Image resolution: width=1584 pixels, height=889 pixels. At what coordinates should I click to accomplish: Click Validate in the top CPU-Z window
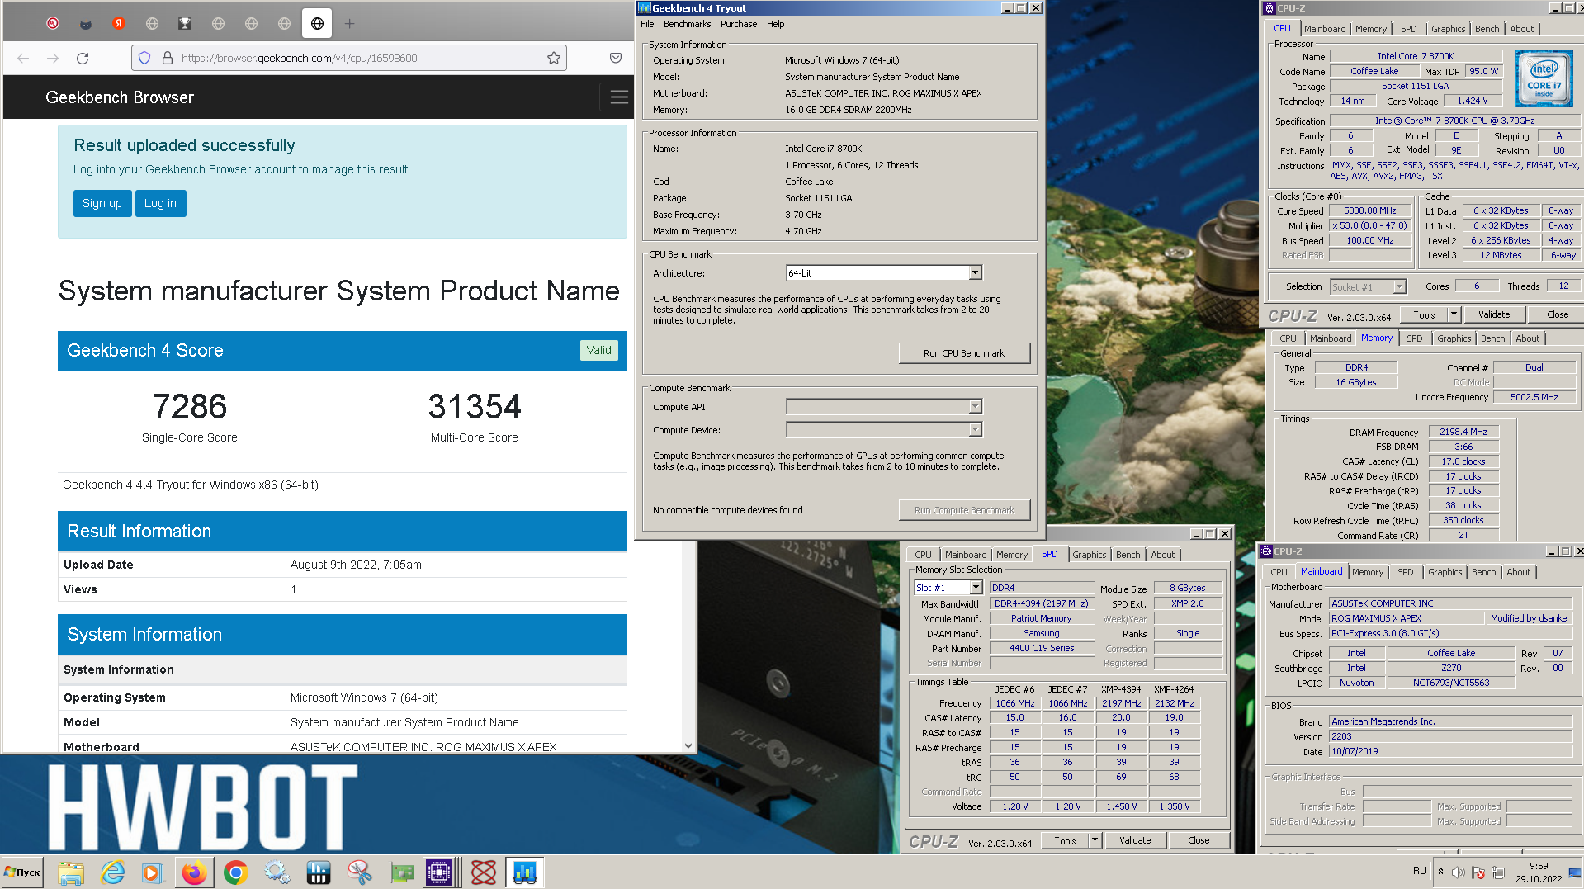1493,314
